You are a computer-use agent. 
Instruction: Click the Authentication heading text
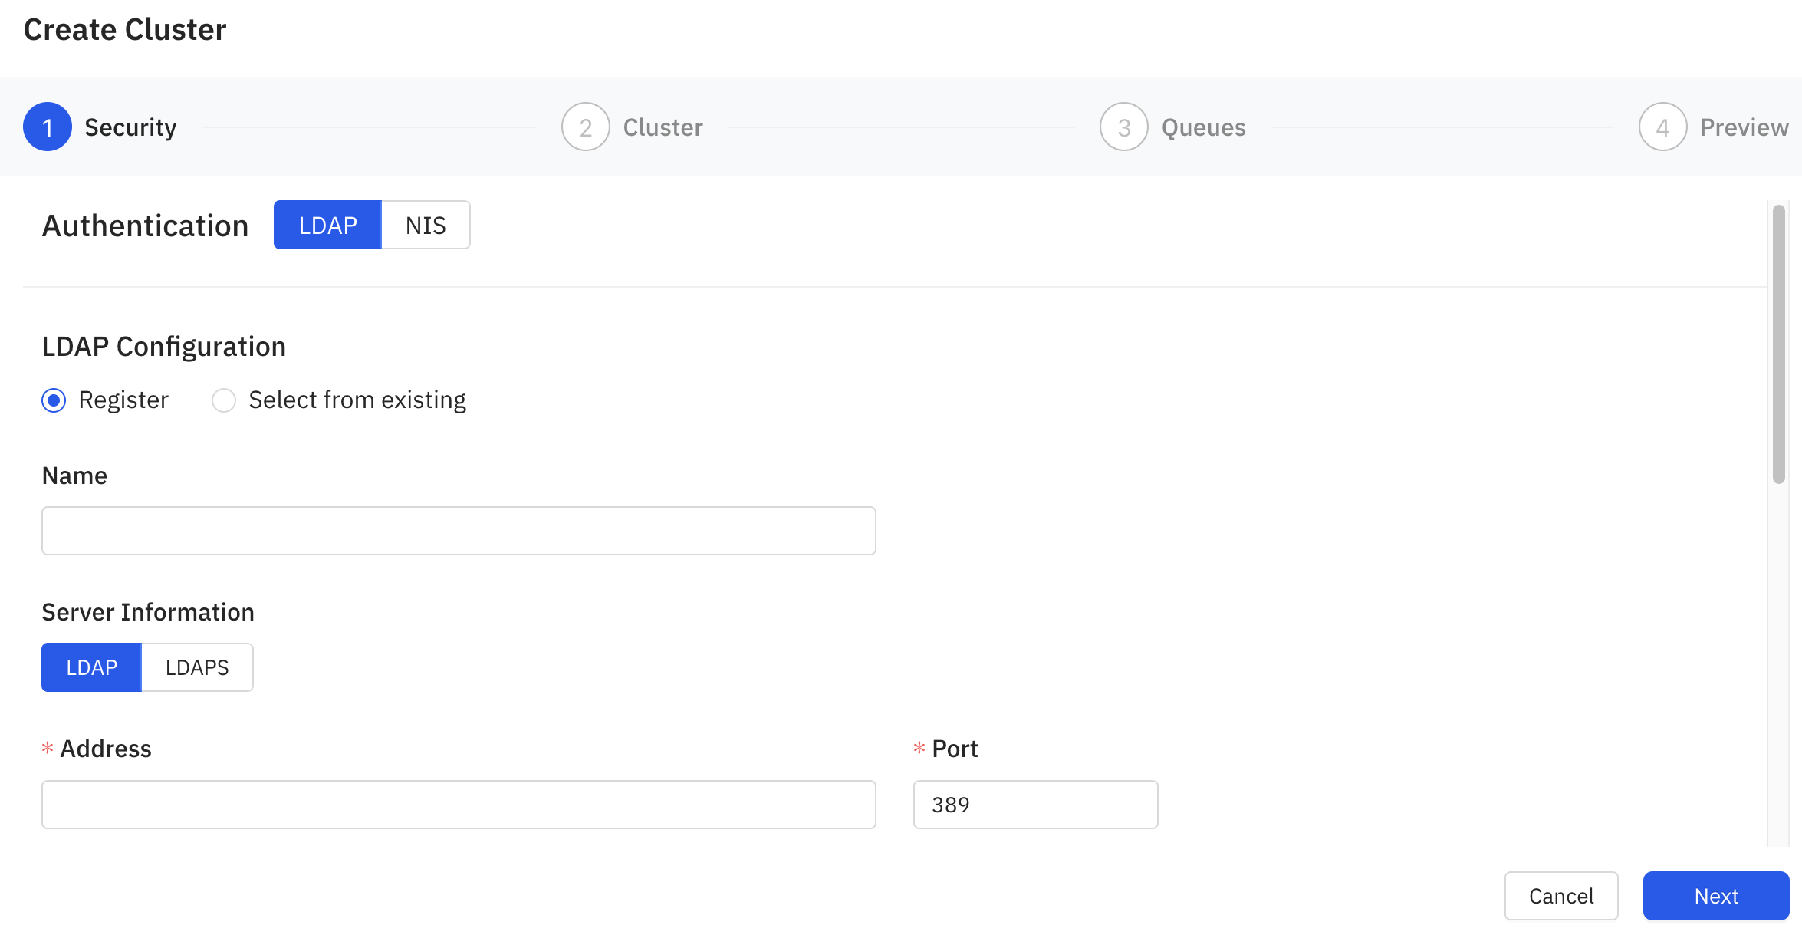[145, 226]
